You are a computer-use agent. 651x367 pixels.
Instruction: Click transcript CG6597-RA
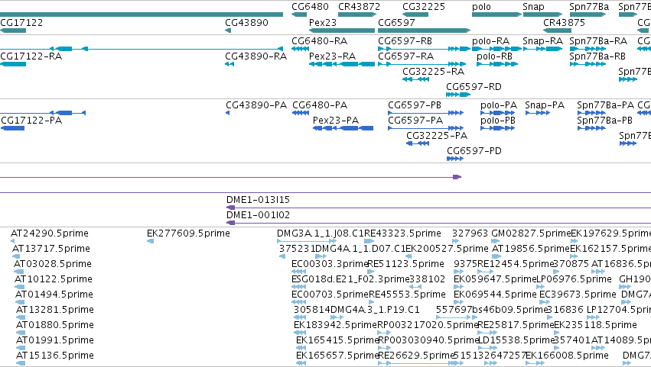coord(405,56)
